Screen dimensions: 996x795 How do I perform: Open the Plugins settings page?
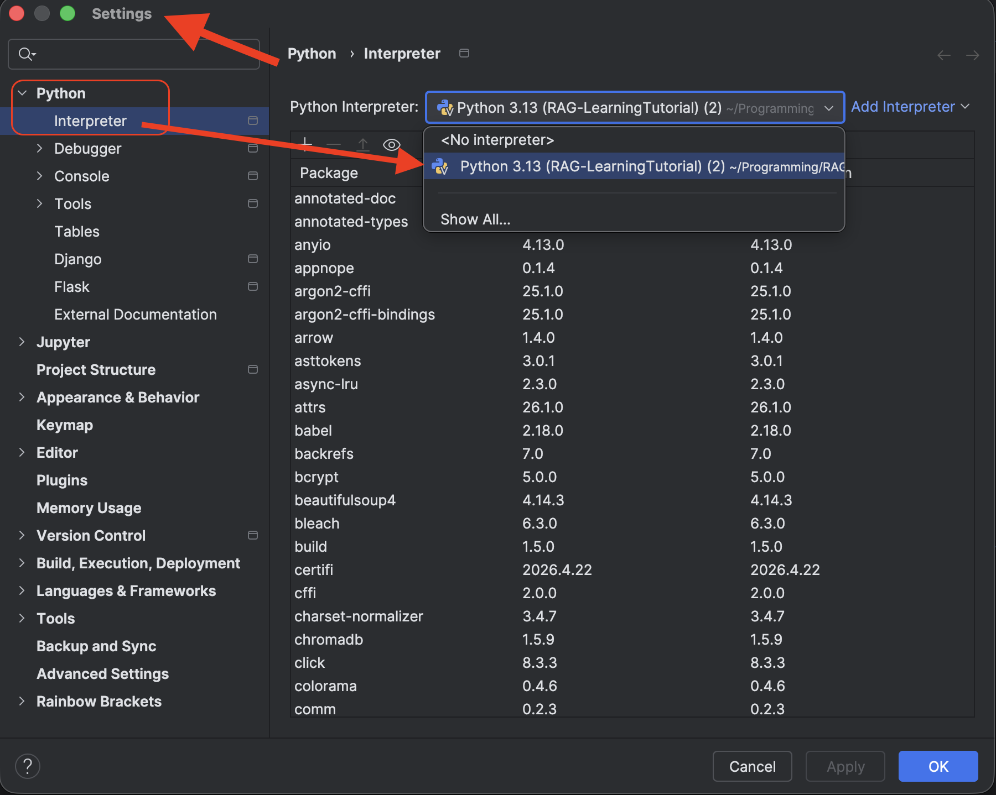pyautogui.click(x=134, y=480)
